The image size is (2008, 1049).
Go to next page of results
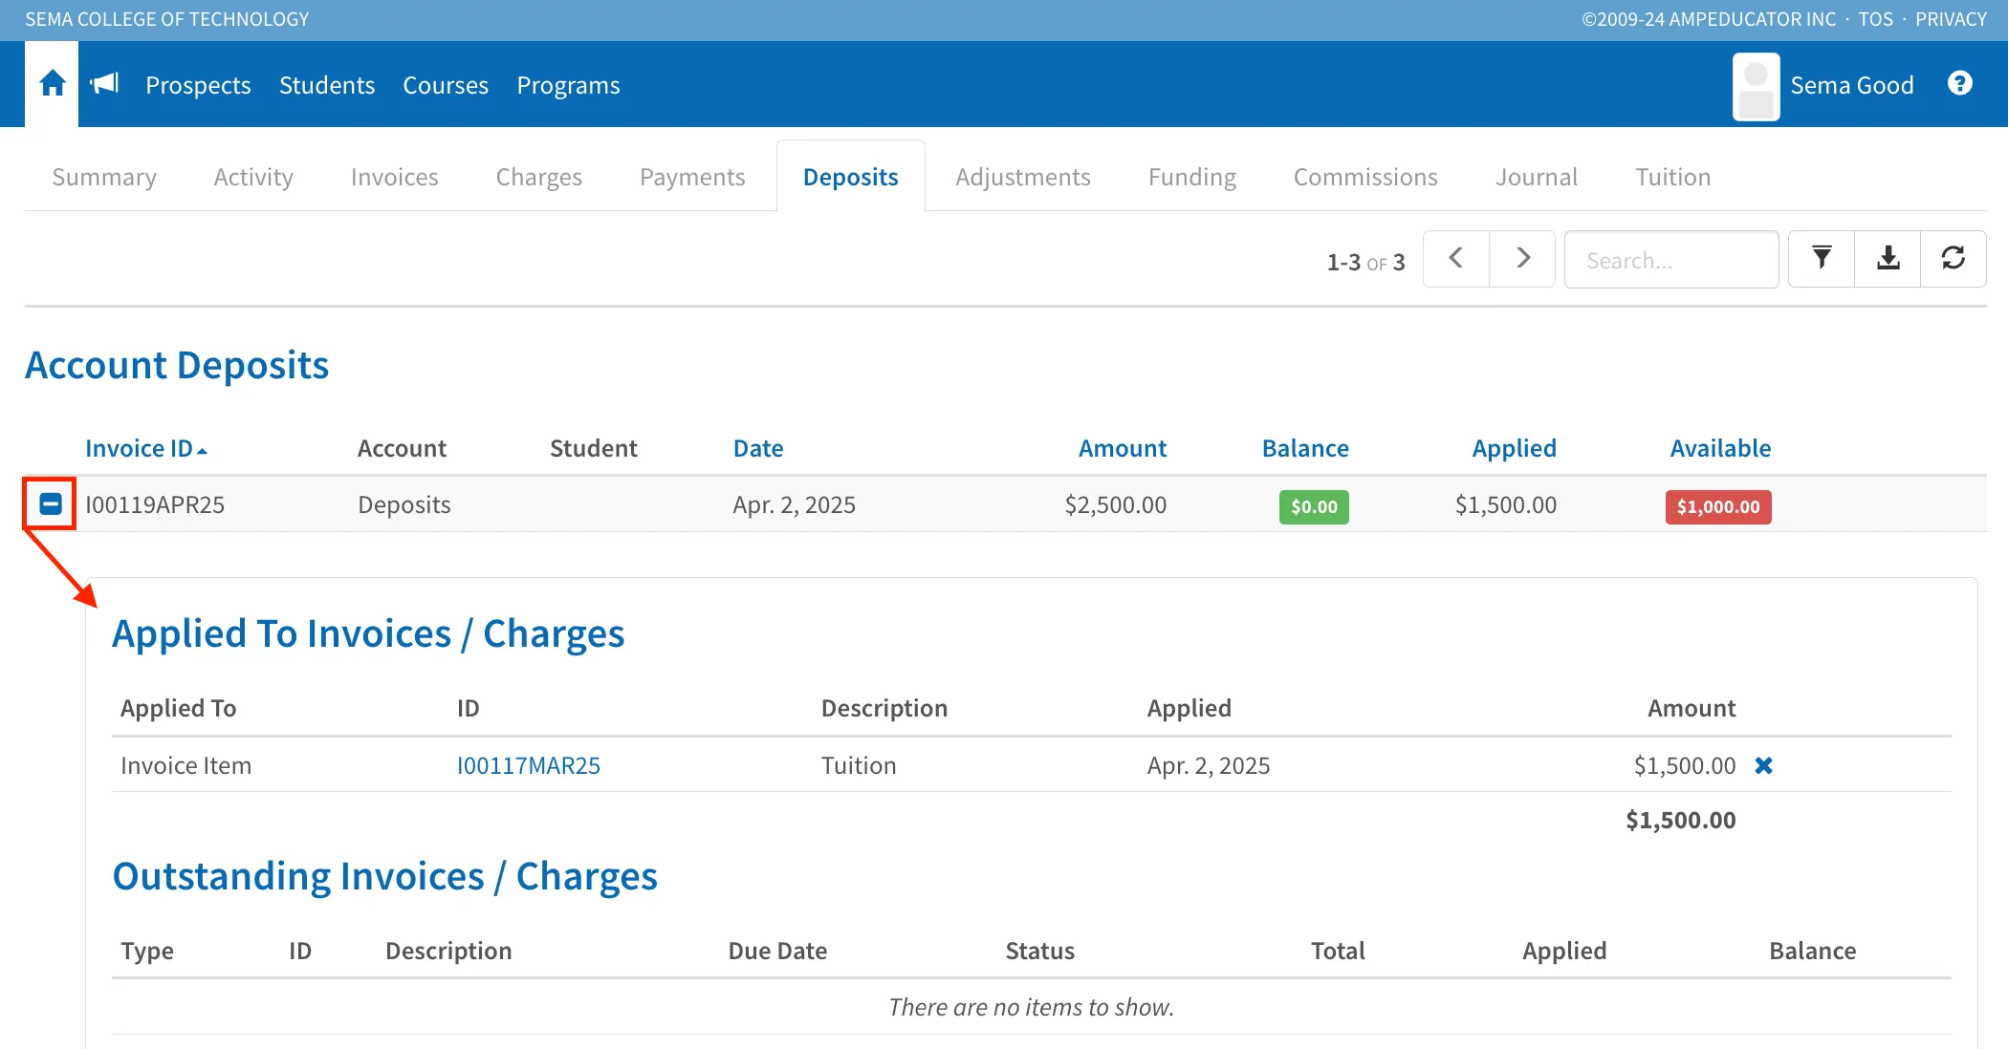[x=1522, y=258]
